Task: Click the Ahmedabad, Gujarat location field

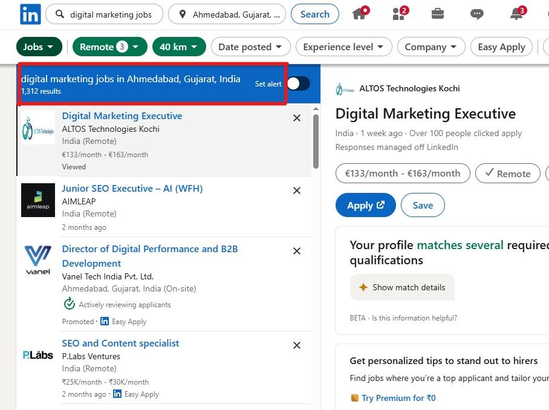Action: [227, 15]
